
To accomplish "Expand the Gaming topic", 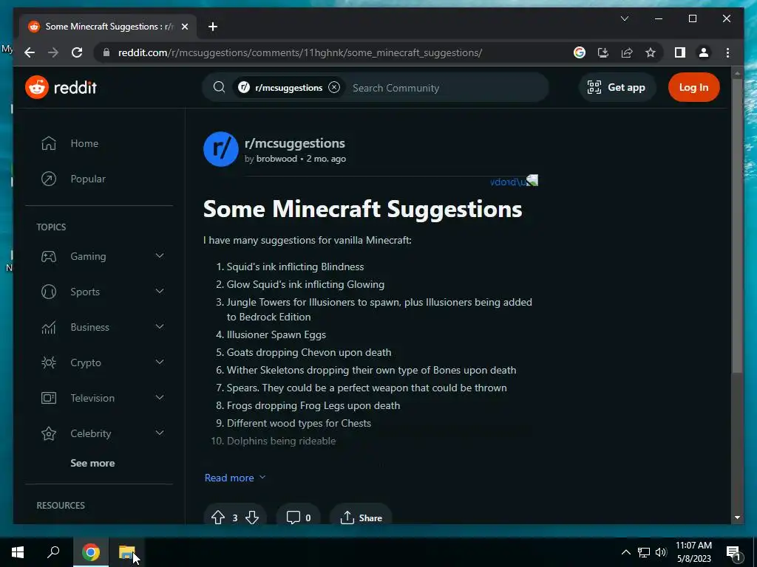I will (x=160, y=256).
